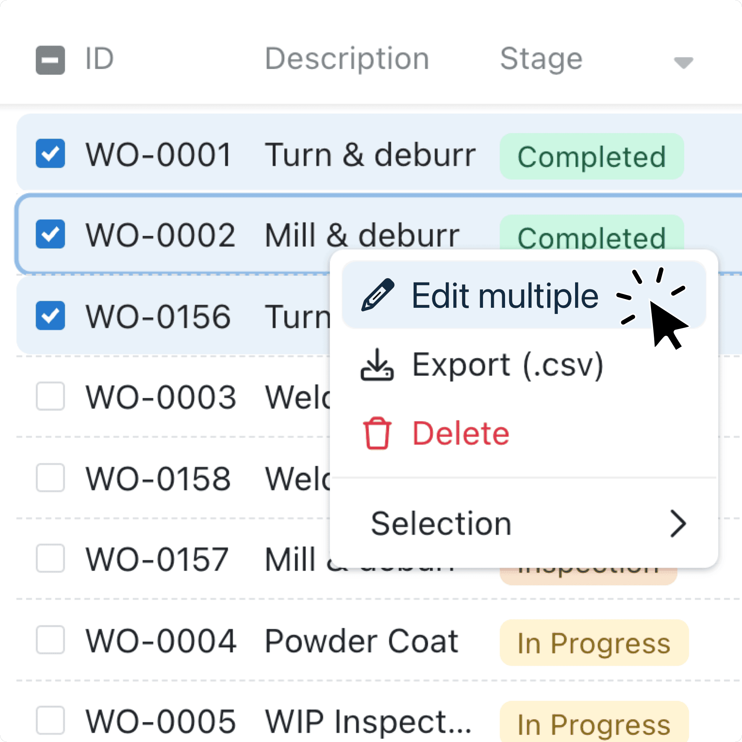
Task: Choose Export (.csv) from the context menu
Action: pos(507,365)
